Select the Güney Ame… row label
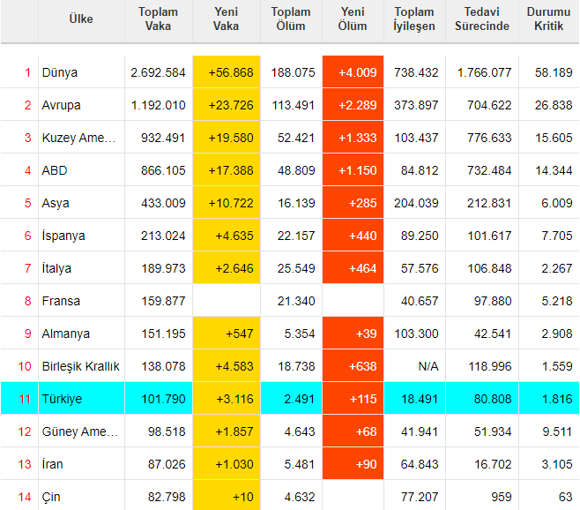The height and width of the screenshot is (510, 580). tap(79, 431)
